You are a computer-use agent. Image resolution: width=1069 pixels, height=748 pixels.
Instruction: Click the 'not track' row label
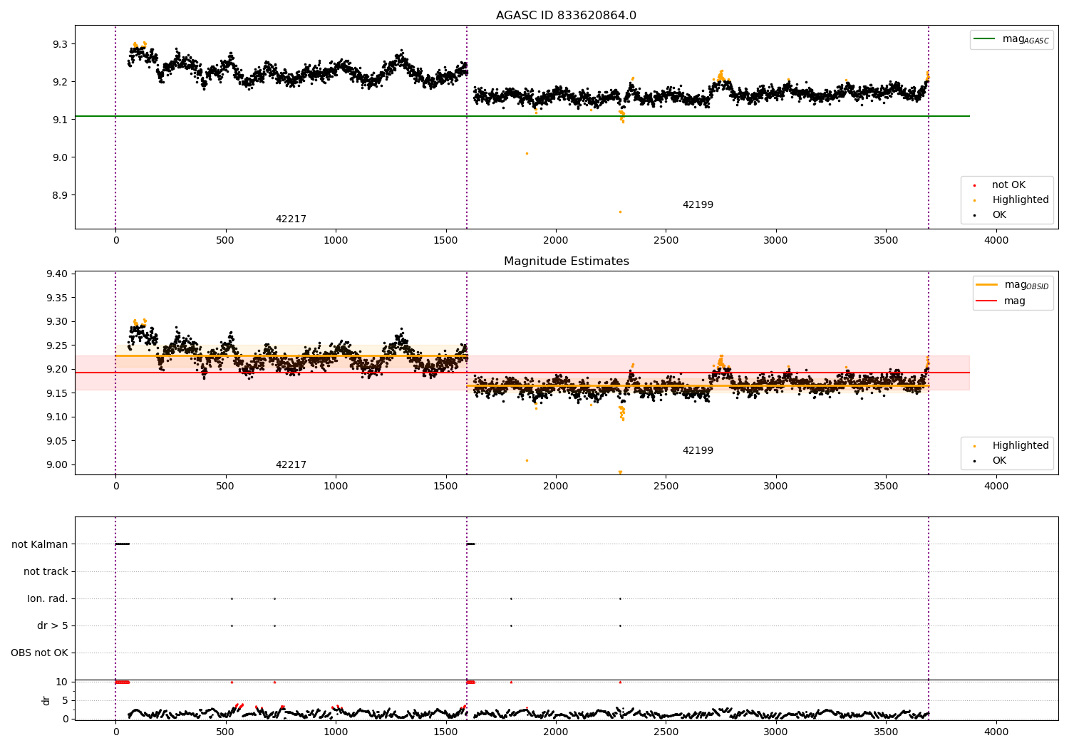pyautogui.click(x=46, y=572)
